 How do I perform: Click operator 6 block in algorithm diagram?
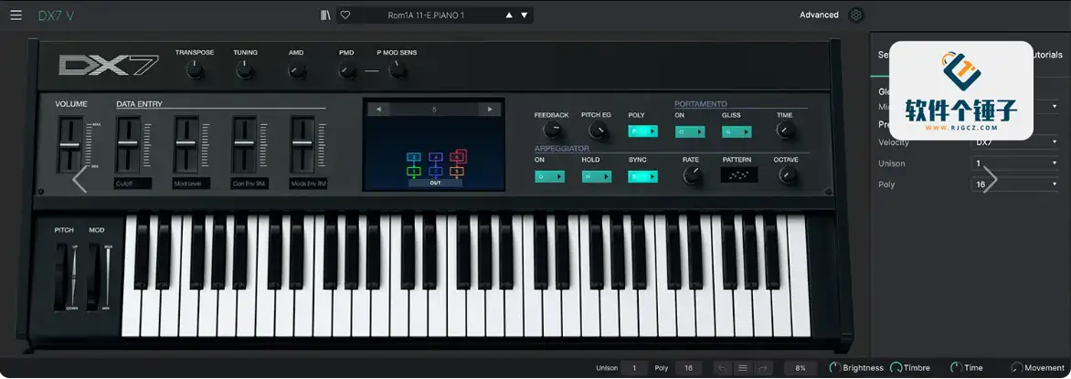[x=459, y=155]
